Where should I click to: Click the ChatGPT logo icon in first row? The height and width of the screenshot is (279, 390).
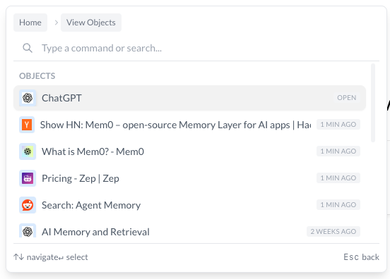coord(28,98)
